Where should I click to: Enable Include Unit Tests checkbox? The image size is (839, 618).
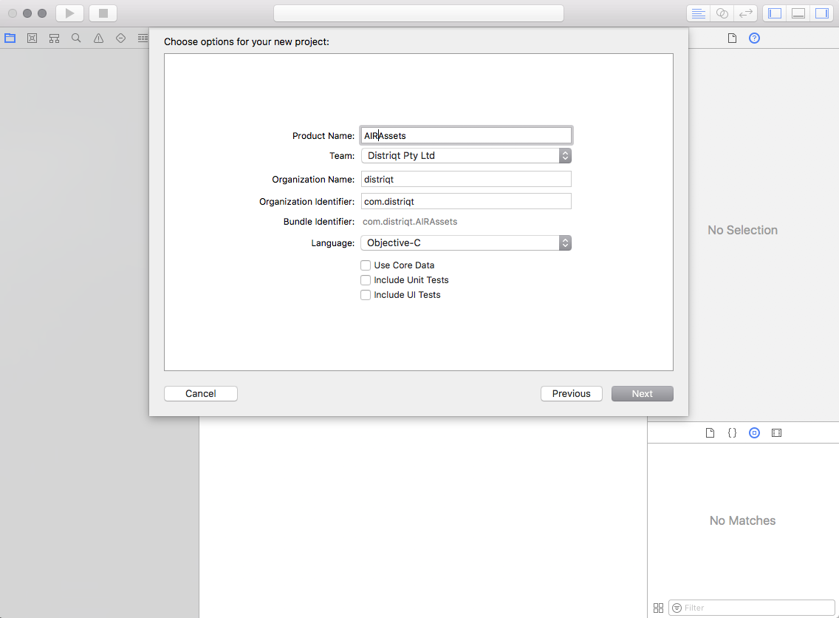click(x=366, y=280)
